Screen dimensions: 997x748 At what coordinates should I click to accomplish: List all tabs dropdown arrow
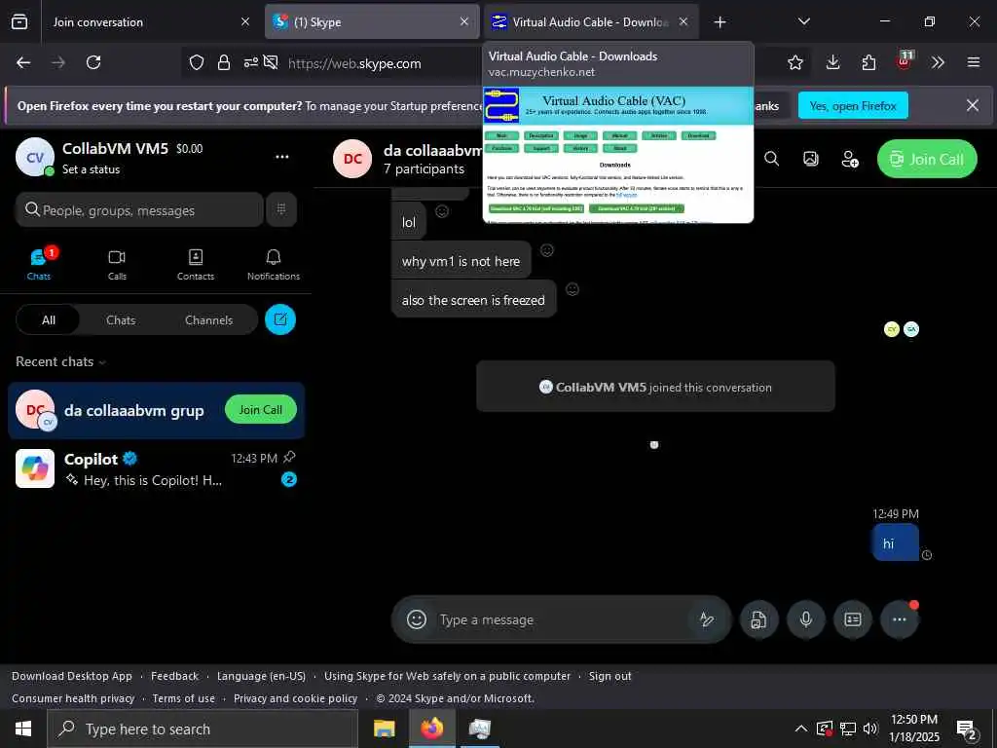803,21
